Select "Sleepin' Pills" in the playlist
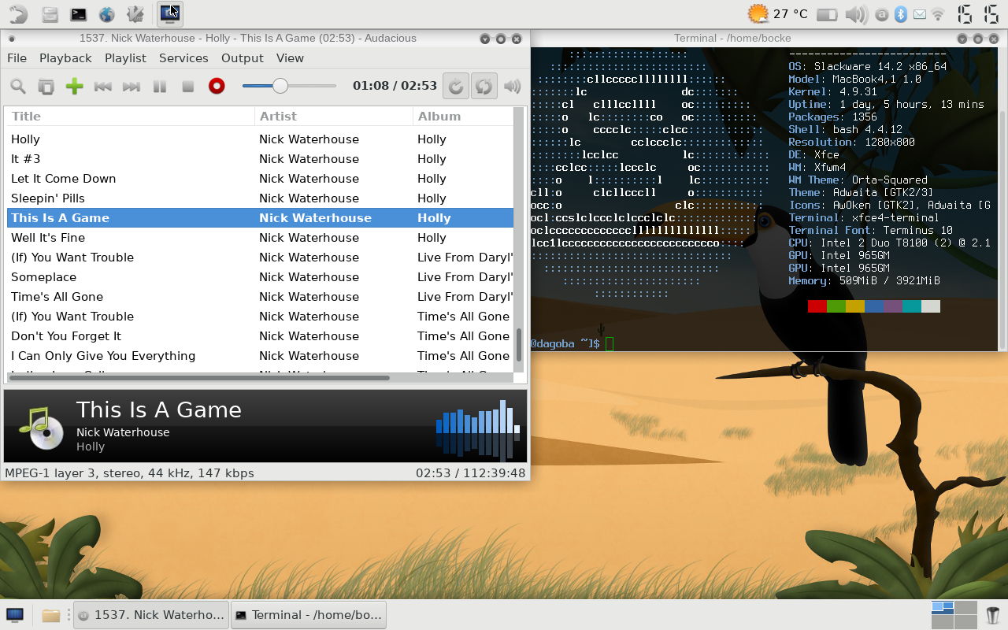Image resolution: width=1008 pixels, height=630 pixels. pos(48,198)
